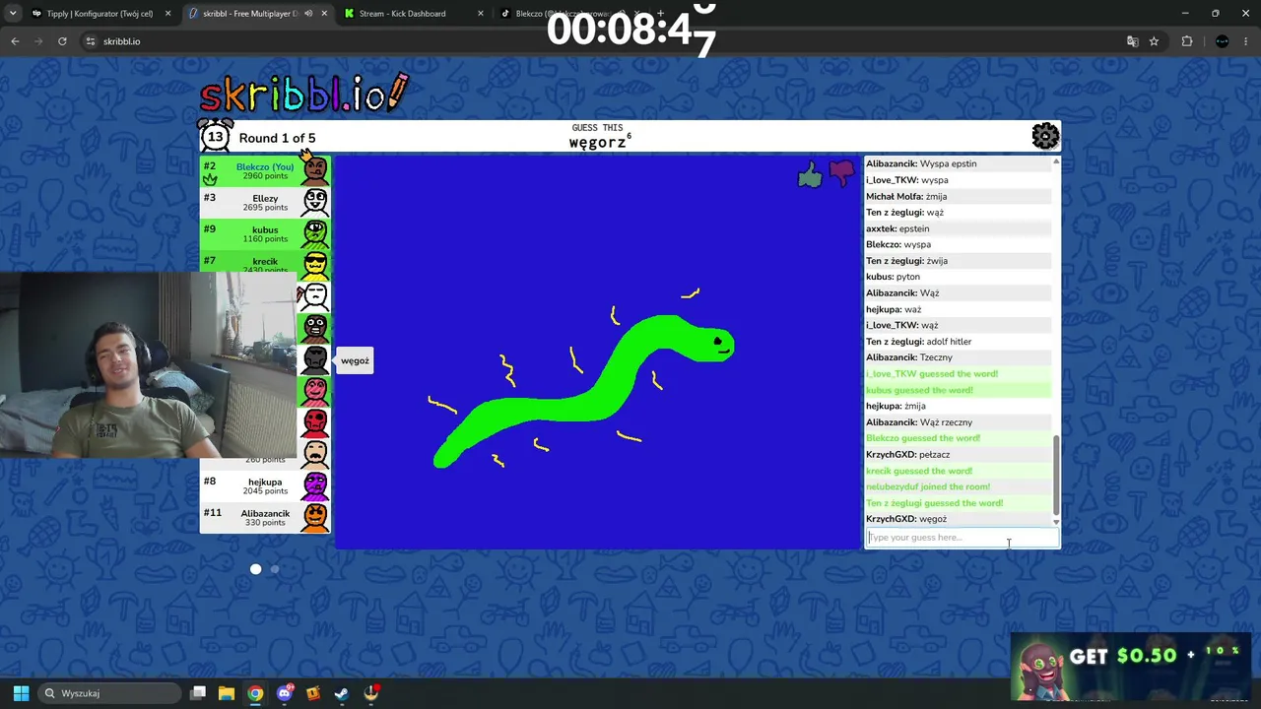Viewport: 1261px width, 709px height.
Task: Open File Explorer from taskbar
Action: pos(227,693)
